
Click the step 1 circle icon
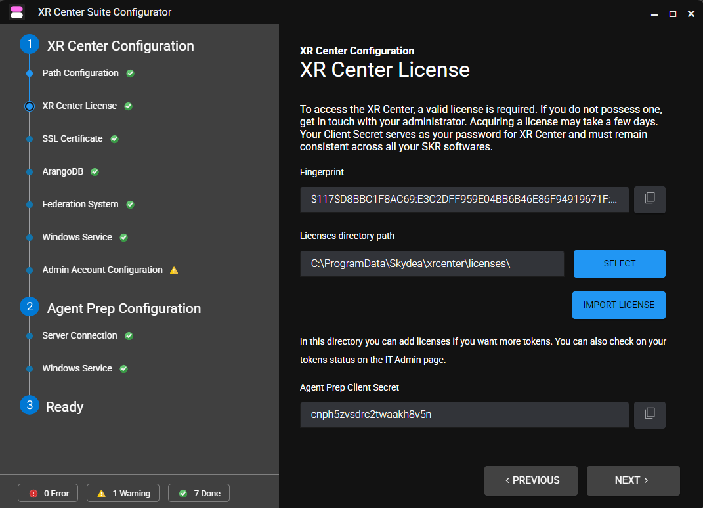click(30, 45)
